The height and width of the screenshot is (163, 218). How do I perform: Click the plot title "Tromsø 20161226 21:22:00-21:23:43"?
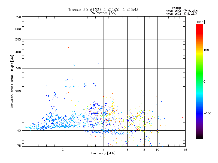pyautogui.click(x=103, y=10)
